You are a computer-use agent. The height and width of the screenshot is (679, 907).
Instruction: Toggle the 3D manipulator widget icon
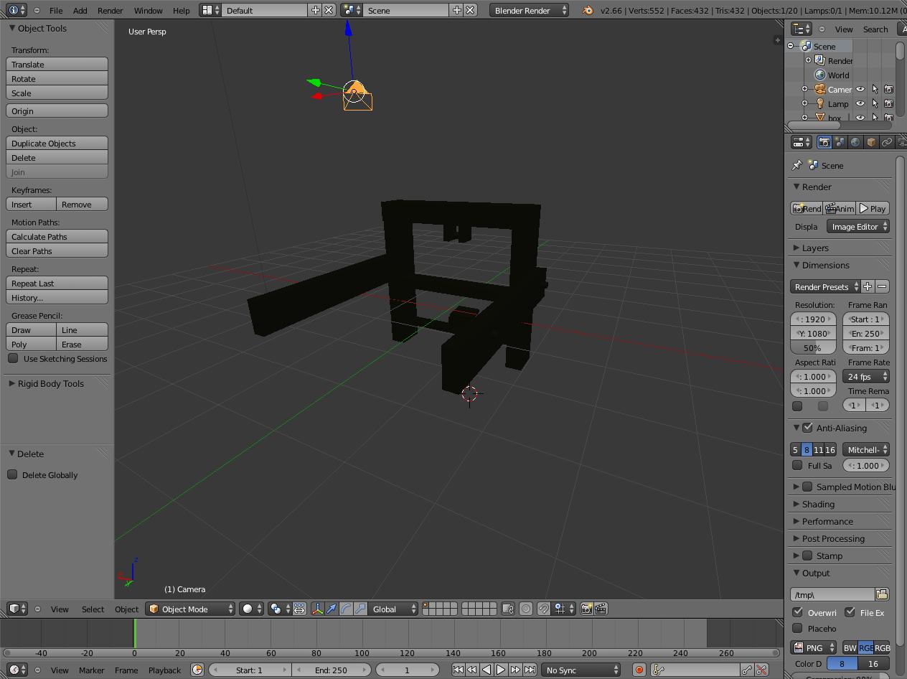[x=317, y=609]
